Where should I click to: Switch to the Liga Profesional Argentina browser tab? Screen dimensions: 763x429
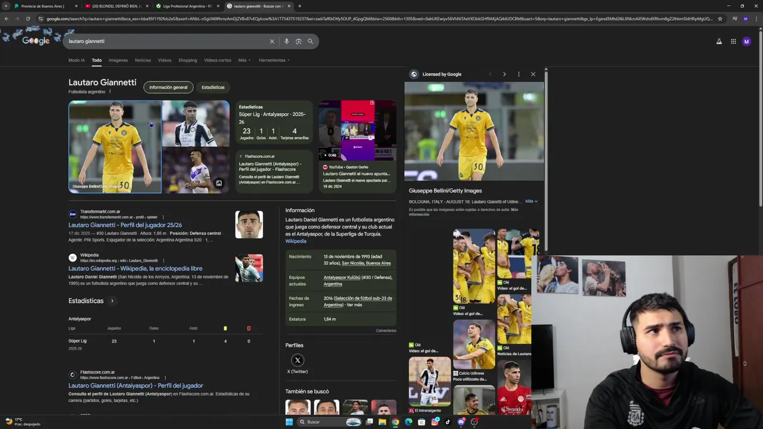[187, 6]
